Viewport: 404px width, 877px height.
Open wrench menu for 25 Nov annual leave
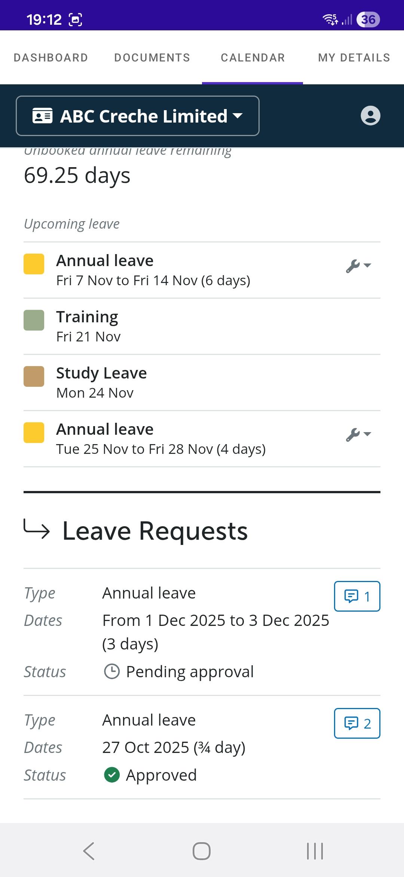click(353, 435)
